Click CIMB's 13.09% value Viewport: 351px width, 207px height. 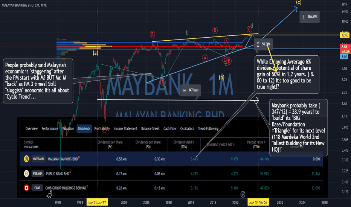point(316,188)
